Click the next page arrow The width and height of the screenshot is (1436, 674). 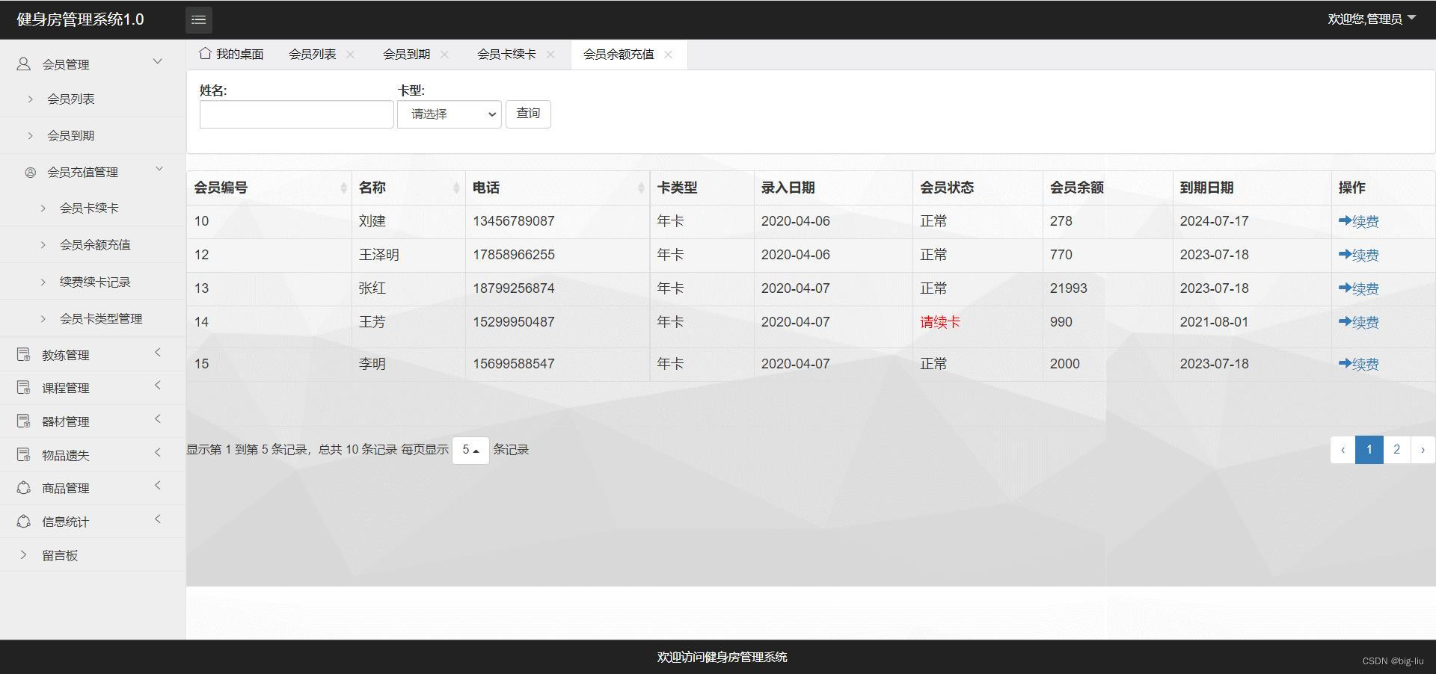(1423, 450)
